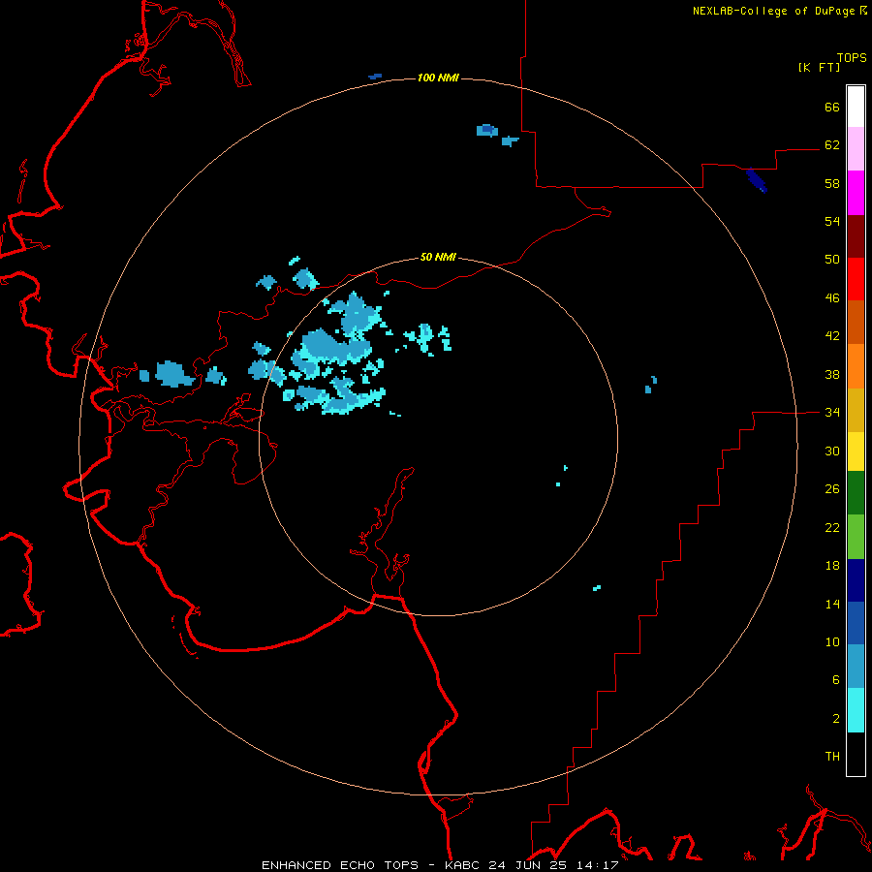Select the medium blue swatch below 14
This screenshot has width=872, height=872.
click(856, 623)
